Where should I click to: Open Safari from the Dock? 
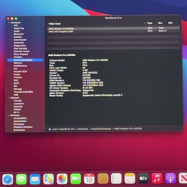point(8,179)
